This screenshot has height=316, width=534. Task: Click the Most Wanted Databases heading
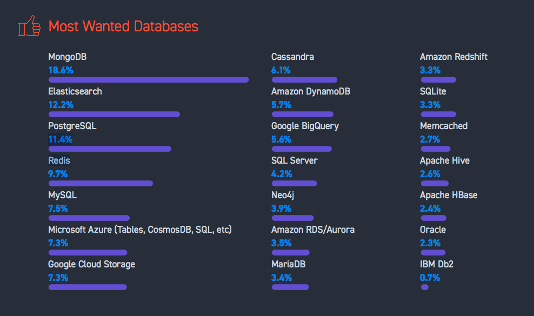tap(123, 26)
